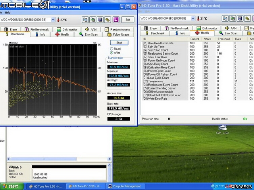Click Start button in Benchmark panel
The image size is (254, 190).
point(119,43)
